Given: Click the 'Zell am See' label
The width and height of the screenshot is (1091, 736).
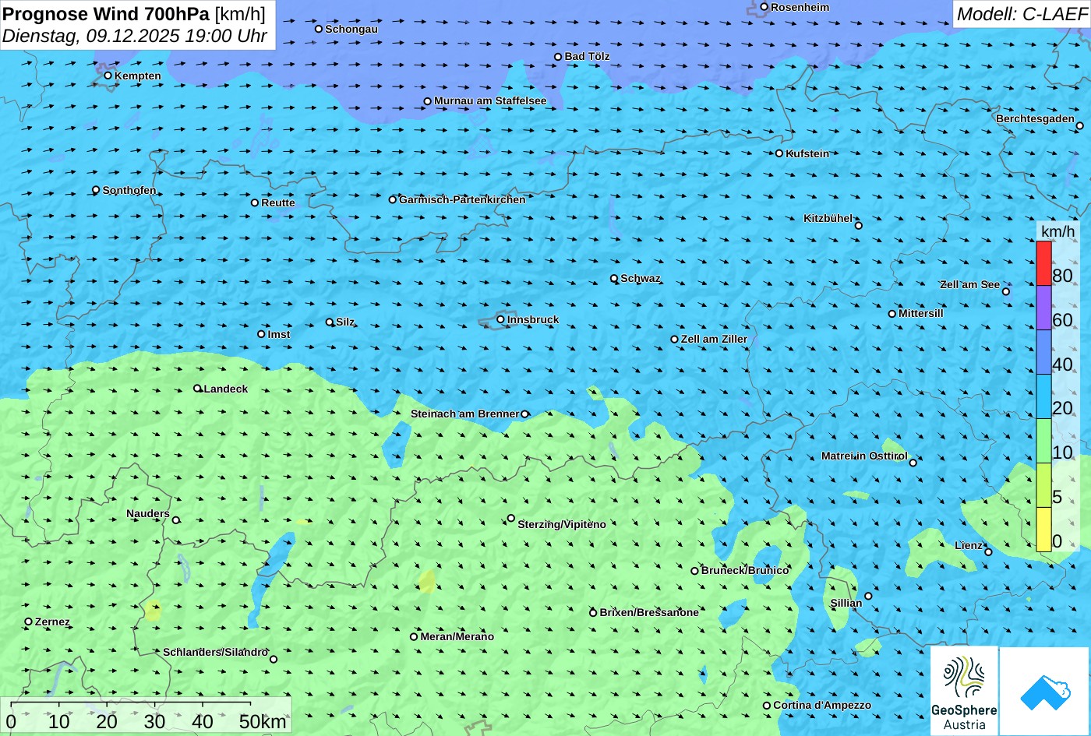Looking at the screenshot, I should click(x=969, y=285).
